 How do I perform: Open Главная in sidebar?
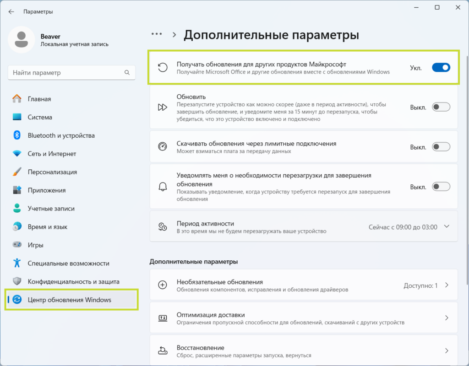pyautogui.click(x=71, y=99)
